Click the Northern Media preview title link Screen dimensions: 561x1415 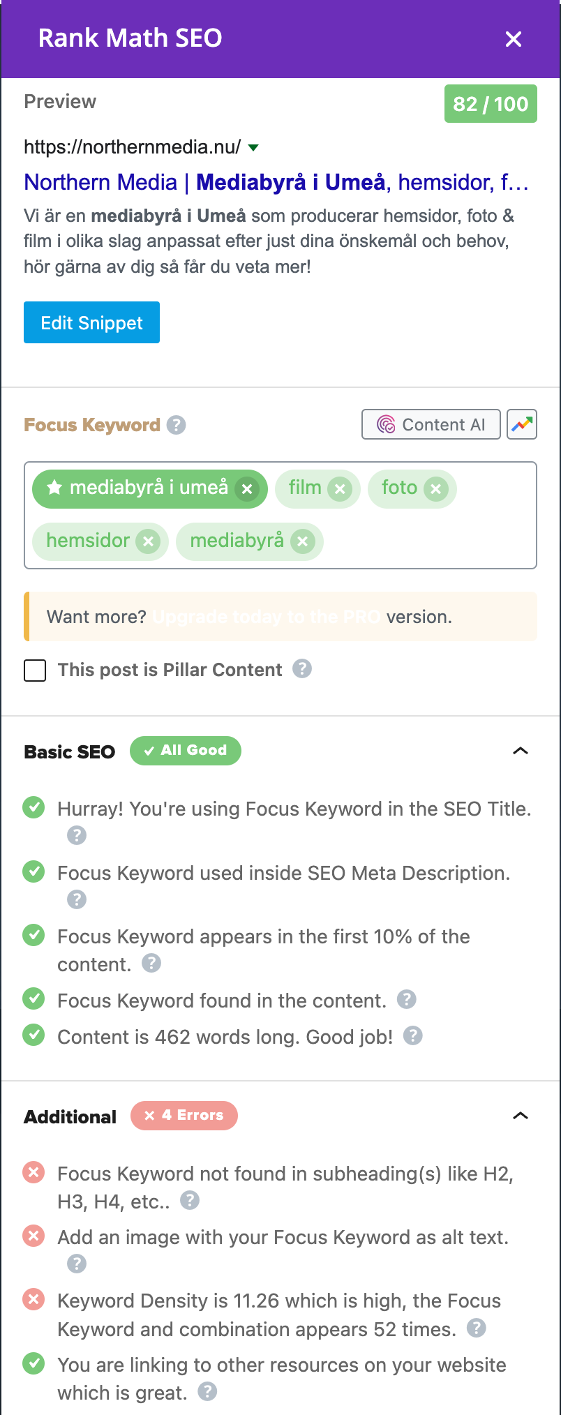point(276,182)
